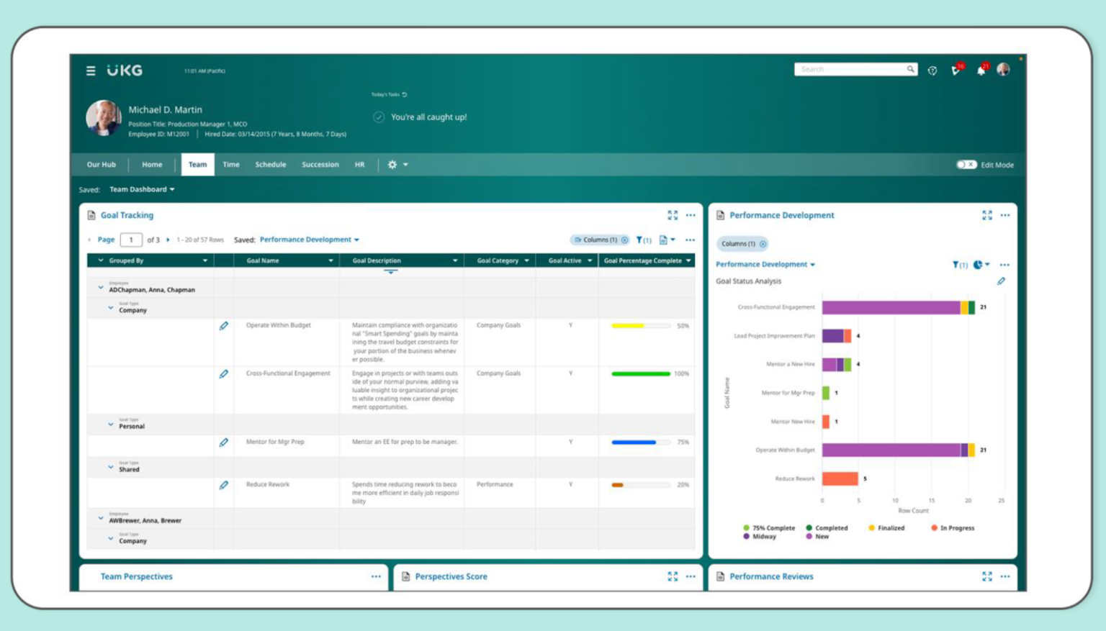Open the notifications bell with 21 alerts
The width and height of the screenshot is (1106, 631).
(x=979, y=71)
